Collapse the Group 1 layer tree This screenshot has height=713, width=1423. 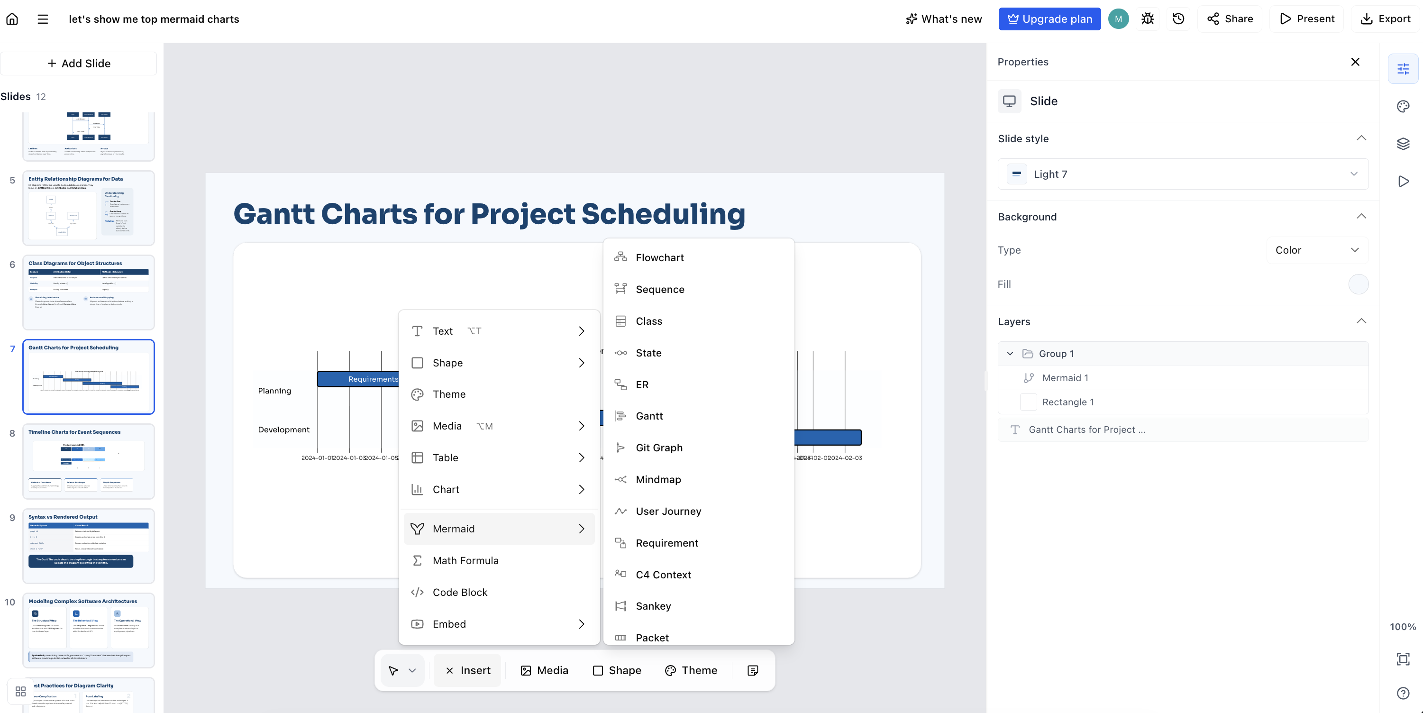pyautogui.click(x=1010, y=354)
